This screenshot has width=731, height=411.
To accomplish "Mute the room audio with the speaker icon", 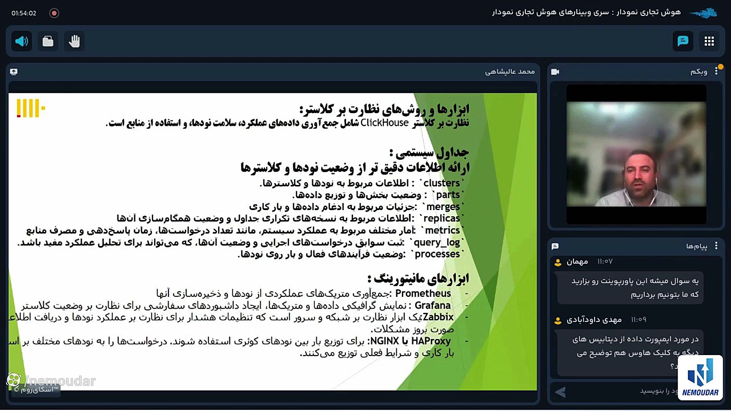I will (x=22, y=41).
